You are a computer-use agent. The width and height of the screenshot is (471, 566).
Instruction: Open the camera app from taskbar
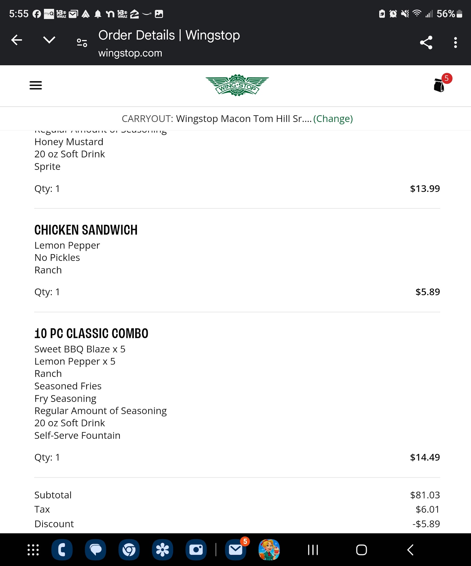[x=196, y=549]
